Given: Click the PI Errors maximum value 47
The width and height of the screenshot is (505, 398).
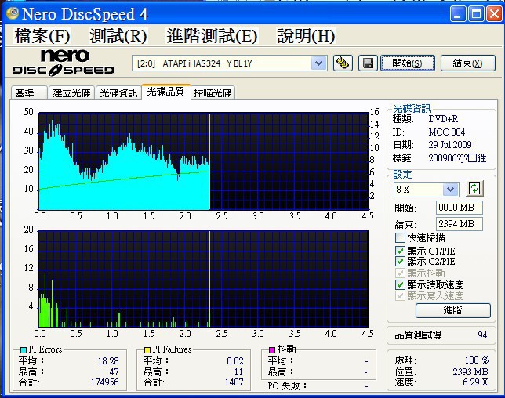Looking at the screenshot, I should tap(114, 372).
